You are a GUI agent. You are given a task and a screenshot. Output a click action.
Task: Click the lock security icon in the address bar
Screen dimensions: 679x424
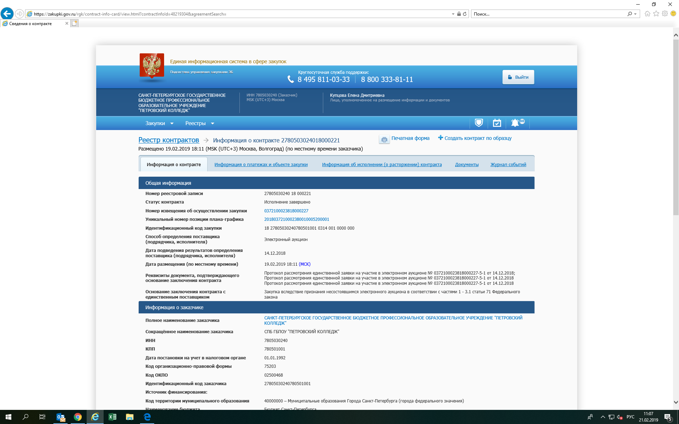click(x=459, y=14)
